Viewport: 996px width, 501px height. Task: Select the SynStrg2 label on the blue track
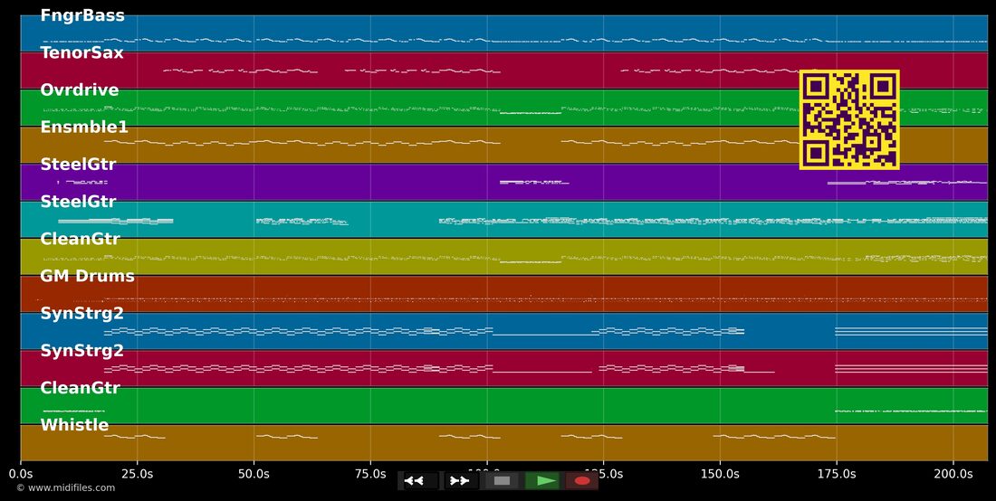81,314
